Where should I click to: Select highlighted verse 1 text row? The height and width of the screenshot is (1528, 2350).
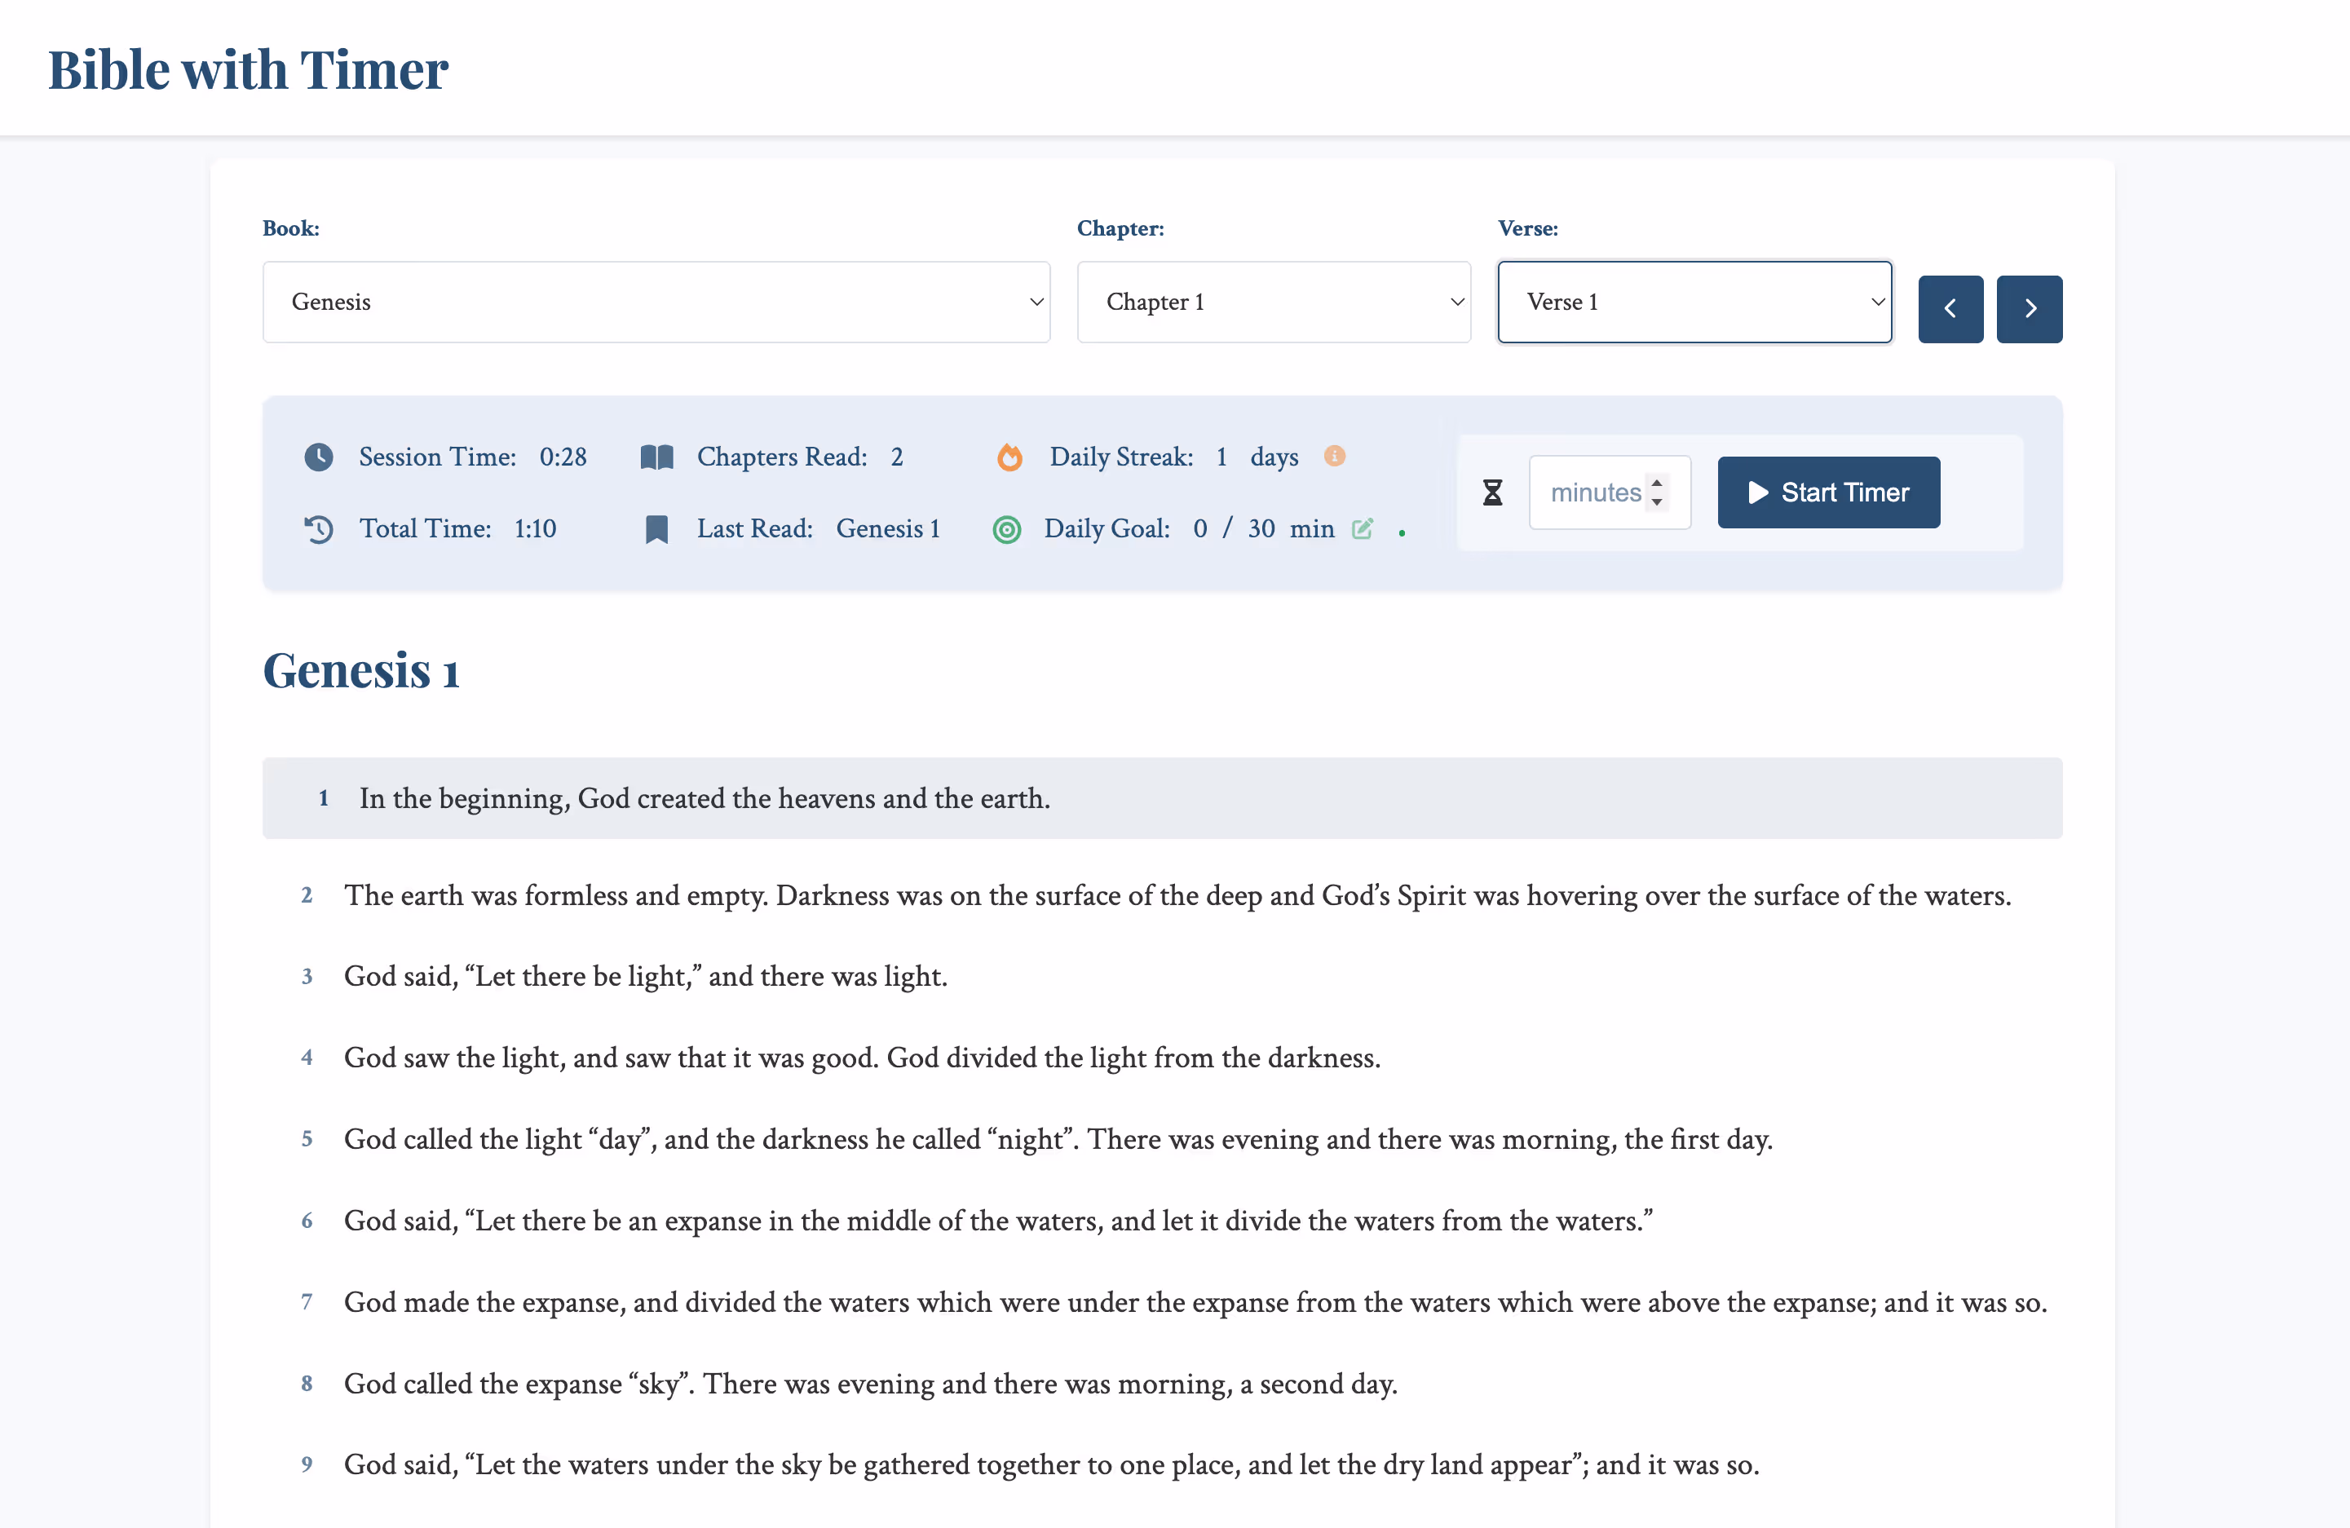pos(1161,798)
